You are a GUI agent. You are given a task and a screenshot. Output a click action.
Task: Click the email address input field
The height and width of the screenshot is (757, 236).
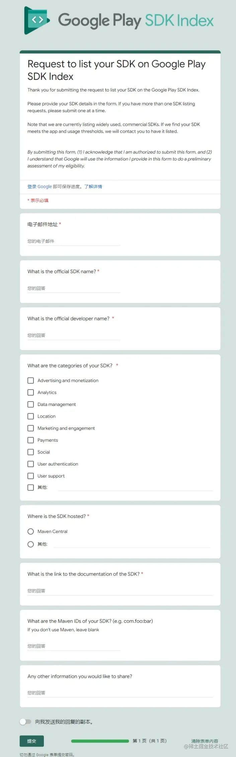point(73,241)
